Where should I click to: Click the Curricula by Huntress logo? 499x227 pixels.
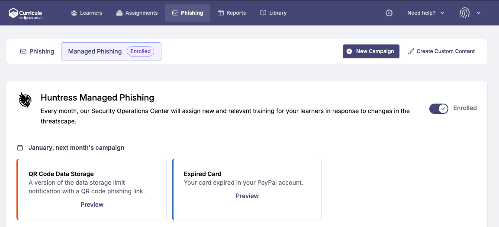26,13
